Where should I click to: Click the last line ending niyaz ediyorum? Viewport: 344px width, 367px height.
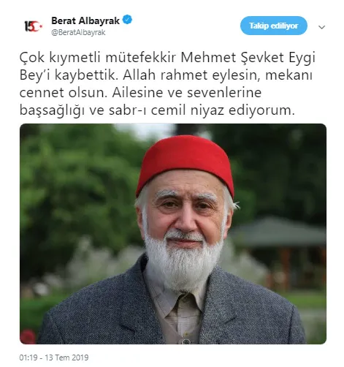(x=157, y=110)
